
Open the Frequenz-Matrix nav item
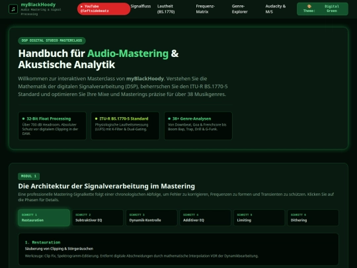point(206,9)
